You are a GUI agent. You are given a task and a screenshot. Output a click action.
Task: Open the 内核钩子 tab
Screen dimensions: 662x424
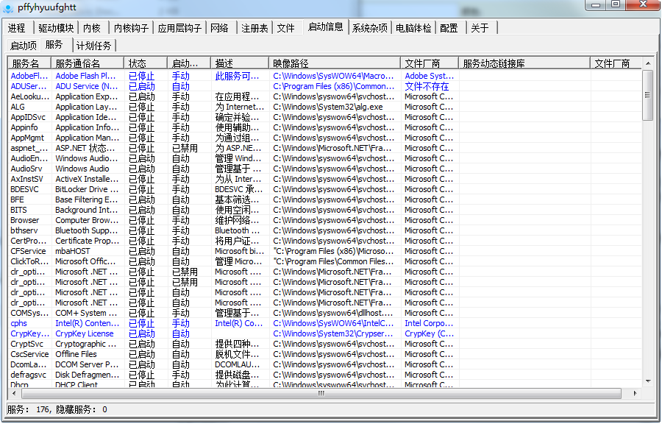click(x=131, y=28)
